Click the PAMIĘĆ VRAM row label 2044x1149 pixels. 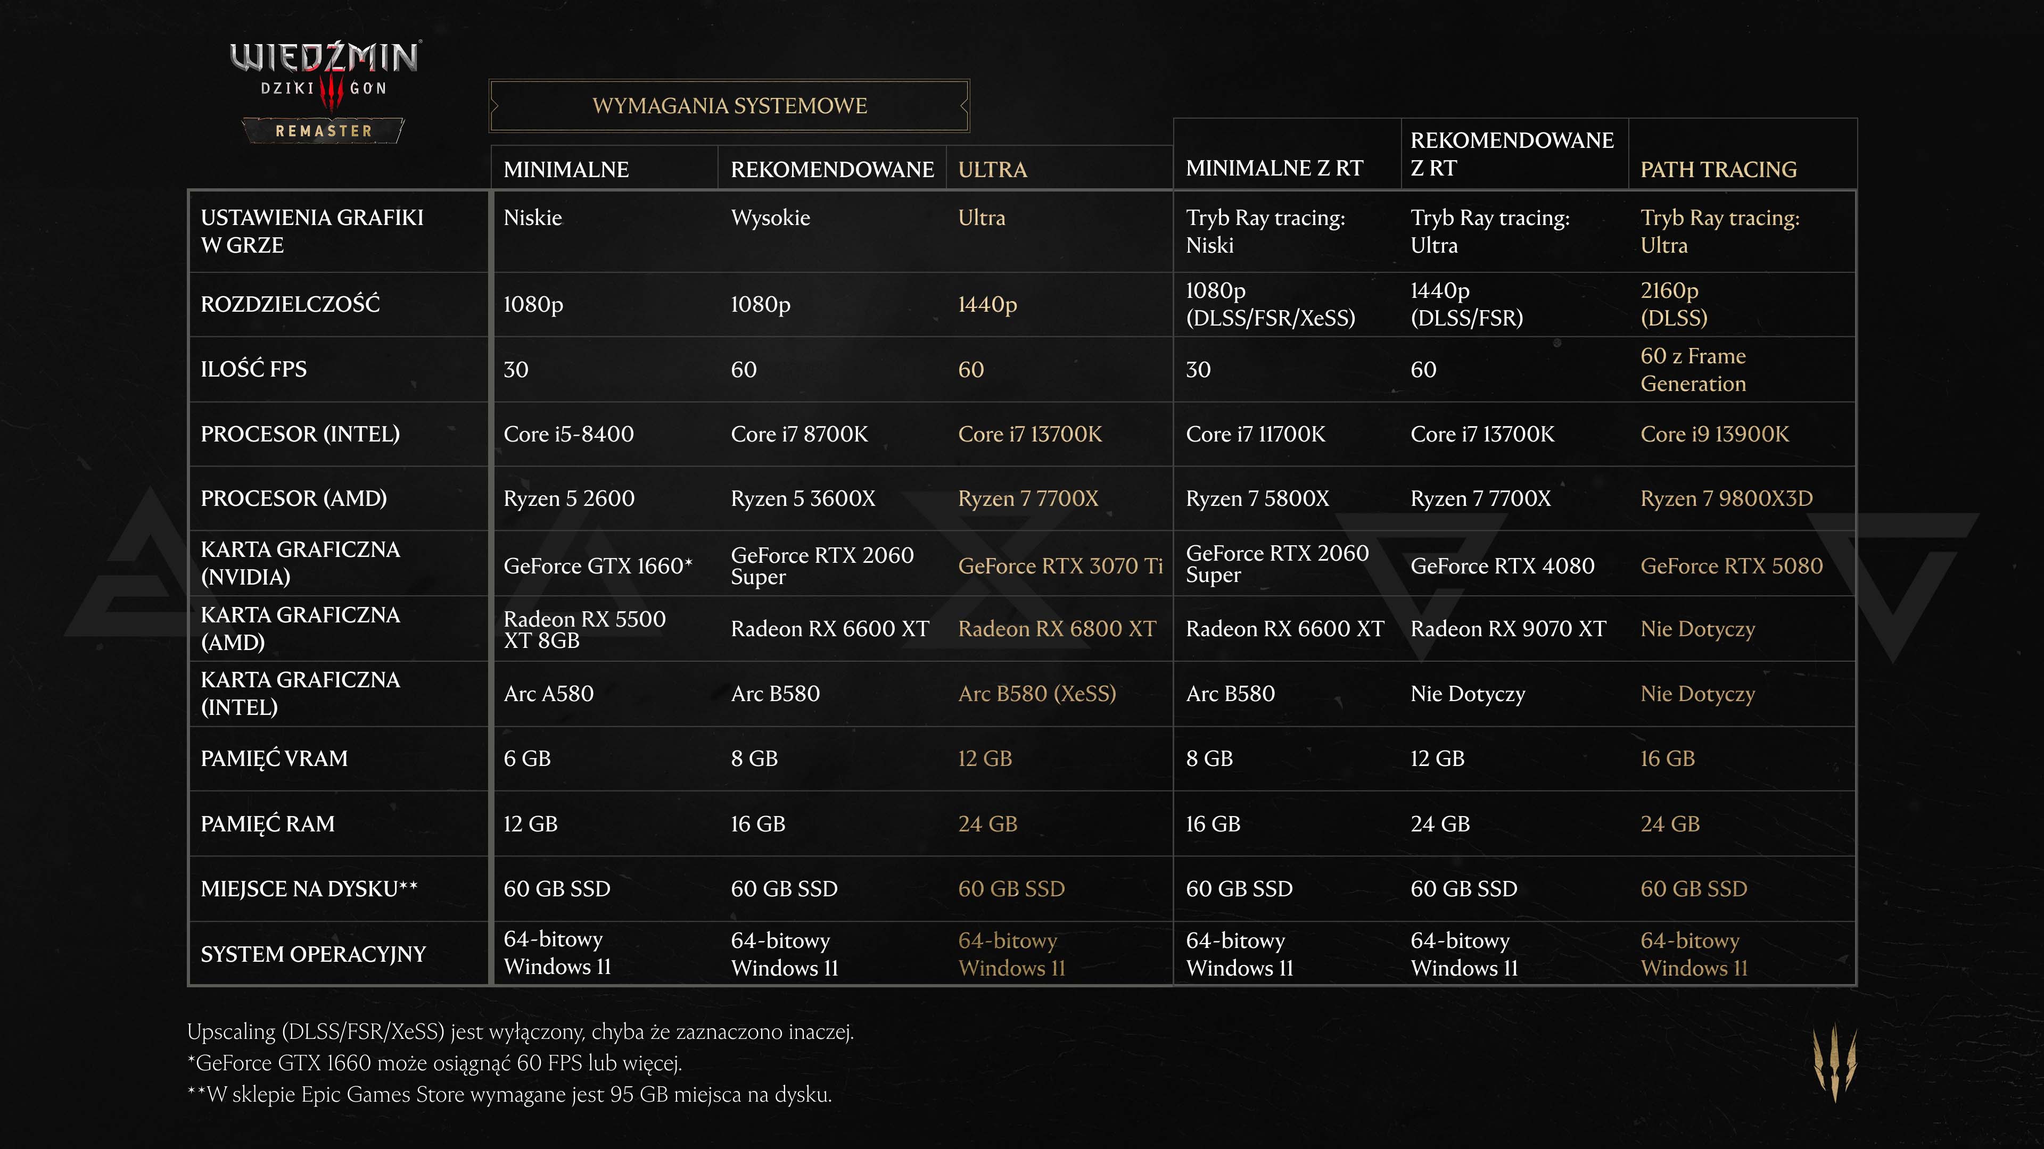(x=274, y=758)
